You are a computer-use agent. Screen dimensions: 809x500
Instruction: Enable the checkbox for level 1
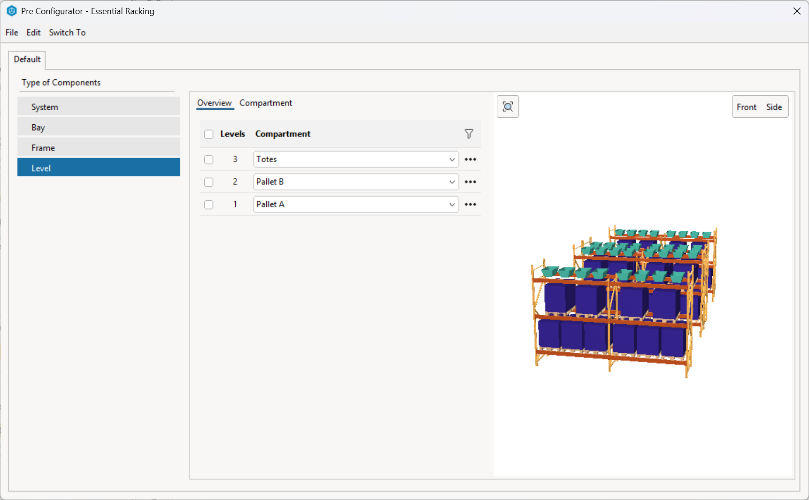pyautogui.click(x=209, y=205)
